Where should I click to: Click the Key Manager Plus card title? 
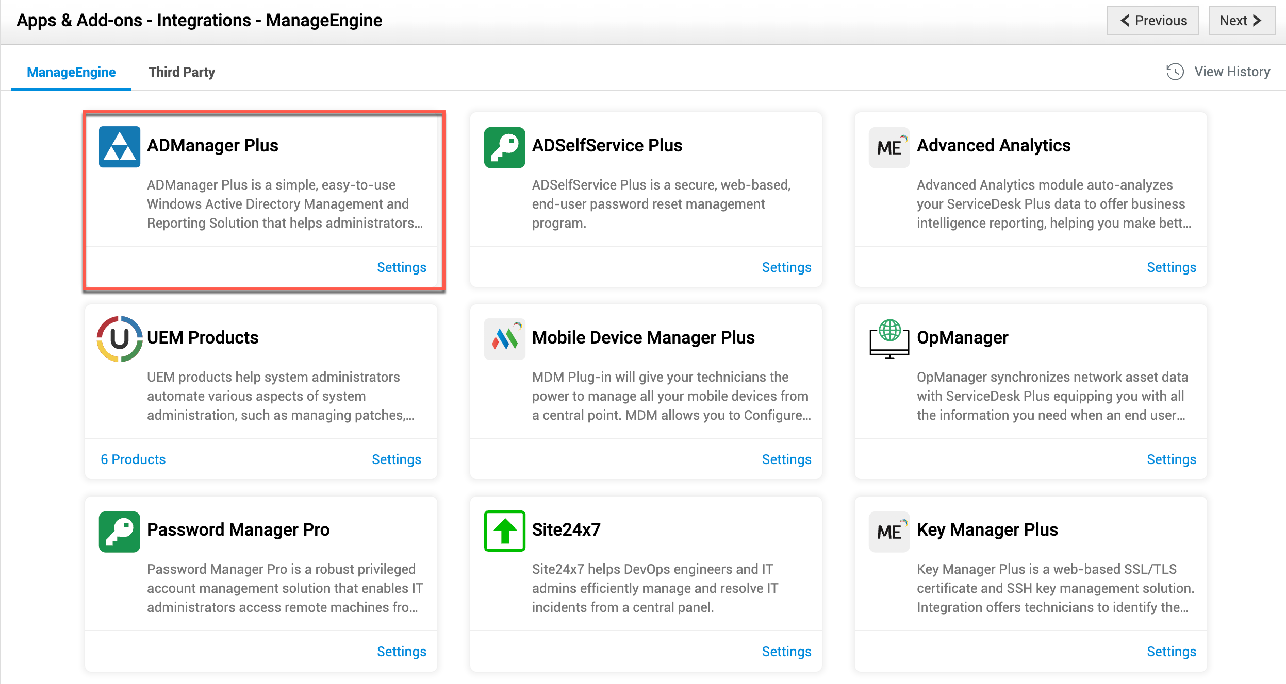[987, 529]
